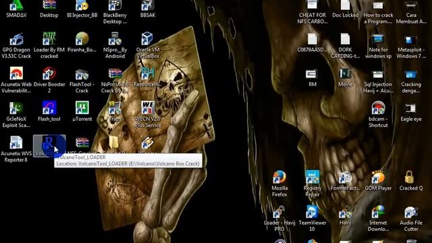Select the Cracked Q padlock icon
Image resolution: width=432 pixels, height=243 pixels.
click(x=410, y=177)
